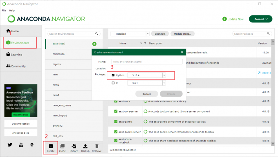Click status circle of aext-panels row
The height and width of the screenshot is (157, 278).
click(146, 122)
